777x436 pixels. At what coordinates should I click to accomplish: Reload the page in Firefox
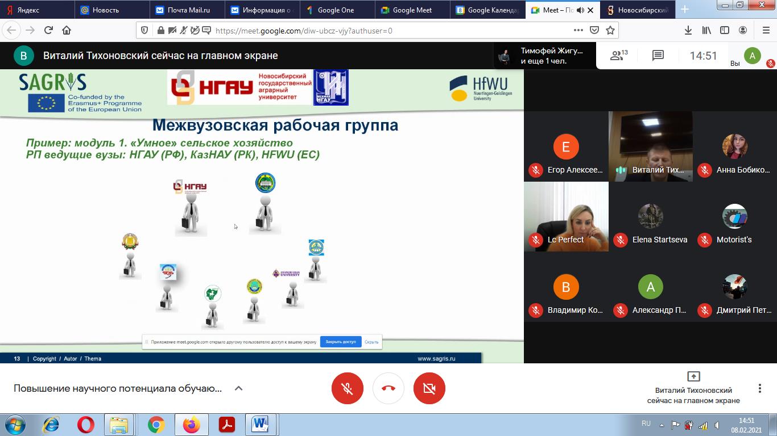point(48,30)
